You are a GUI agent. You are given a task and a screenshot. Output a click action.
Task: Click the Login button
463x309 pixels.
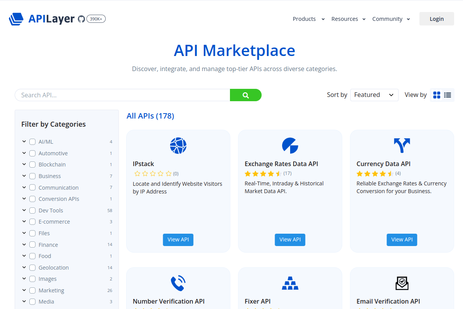coord(437,19)
